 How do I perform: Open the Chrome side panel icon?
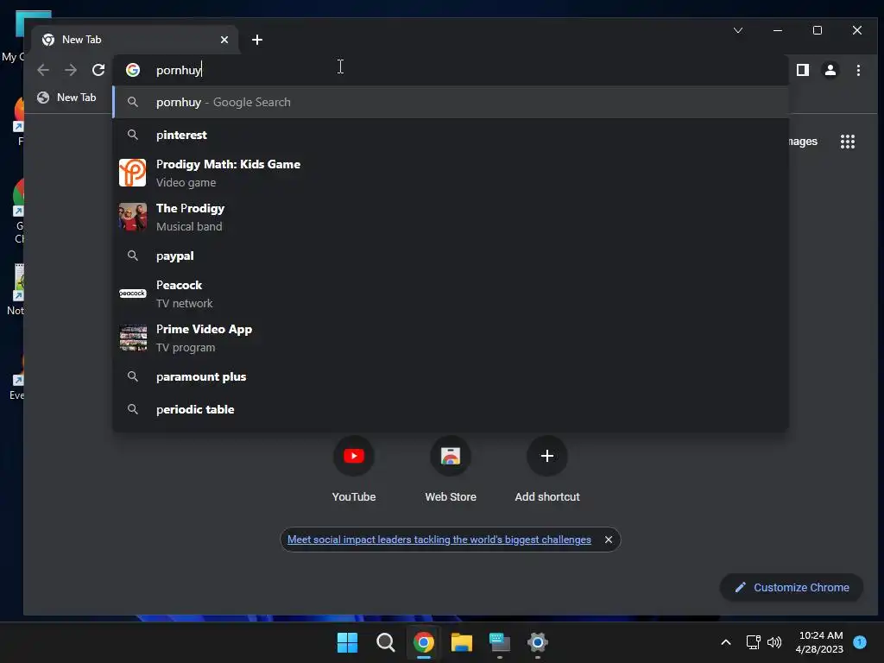tap(802, 70)
